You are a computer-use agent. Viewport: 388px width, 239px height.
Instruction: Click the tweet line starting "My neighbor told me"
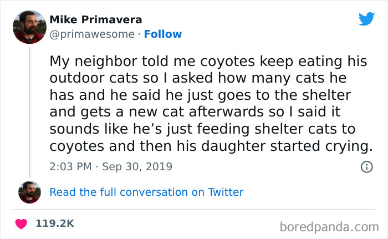pos(208,60)
